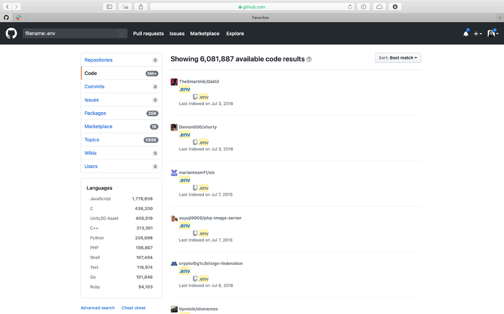504x314 pixels.
Task: Click the TheSmartnik/Daktil avatar icon
Action: click(x=174, y=82)
